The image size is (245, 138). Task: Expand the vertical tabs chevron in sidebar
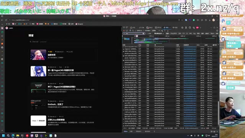click(2, 25)
